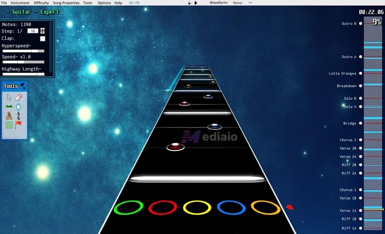The width and height of the screenshot is (385, 234).
Task: Open the Song Properties menu
Action: 66,3
